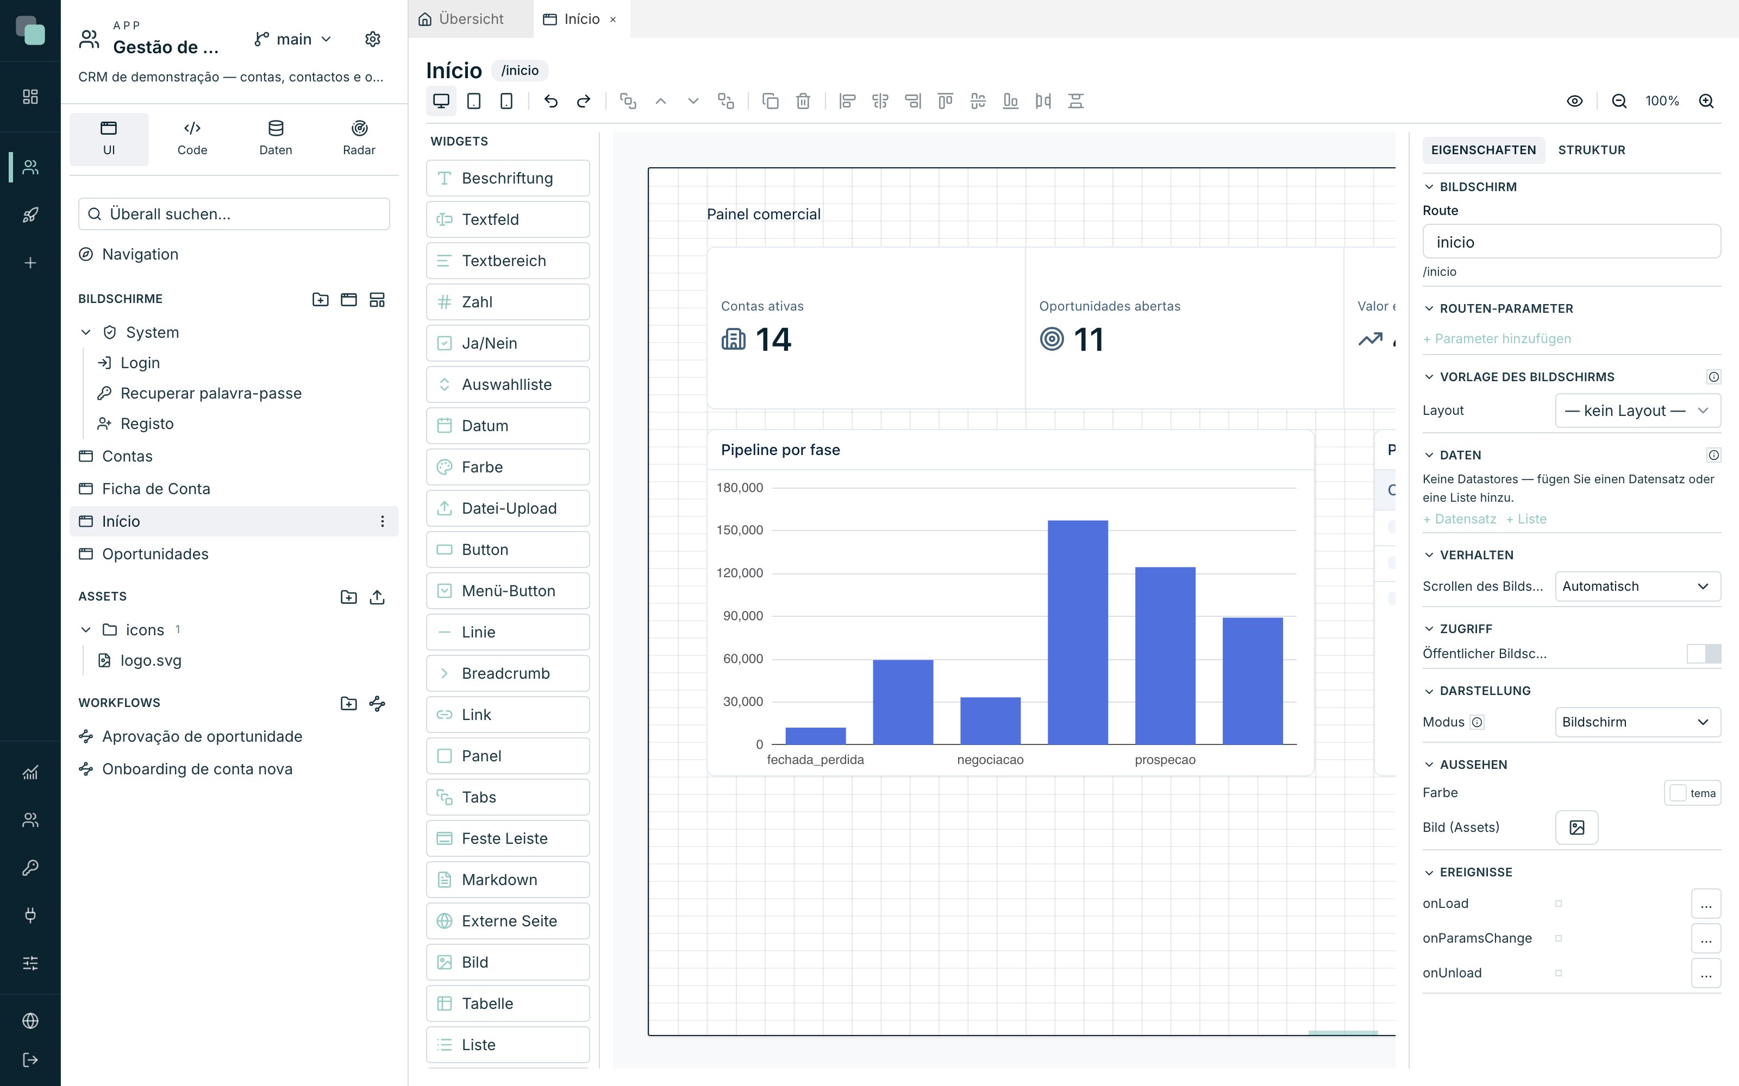This screenshot has height=1086, width=1739.
Task: Click the Parameter hinzufügen link
Action: pyautogui.click(x=1497, y=338)
